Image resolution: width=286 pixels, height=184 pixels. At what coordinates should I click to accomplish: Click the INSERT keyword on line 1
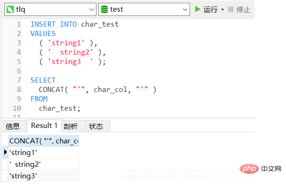tap(43, 24)
